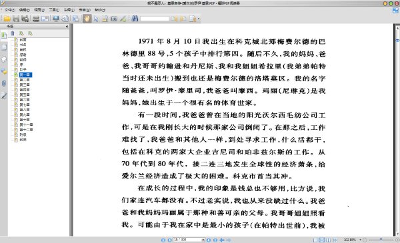This screenshot has width=400, height=243.
Task: Click vertical scrollbar down arrow
Action: 397,234
